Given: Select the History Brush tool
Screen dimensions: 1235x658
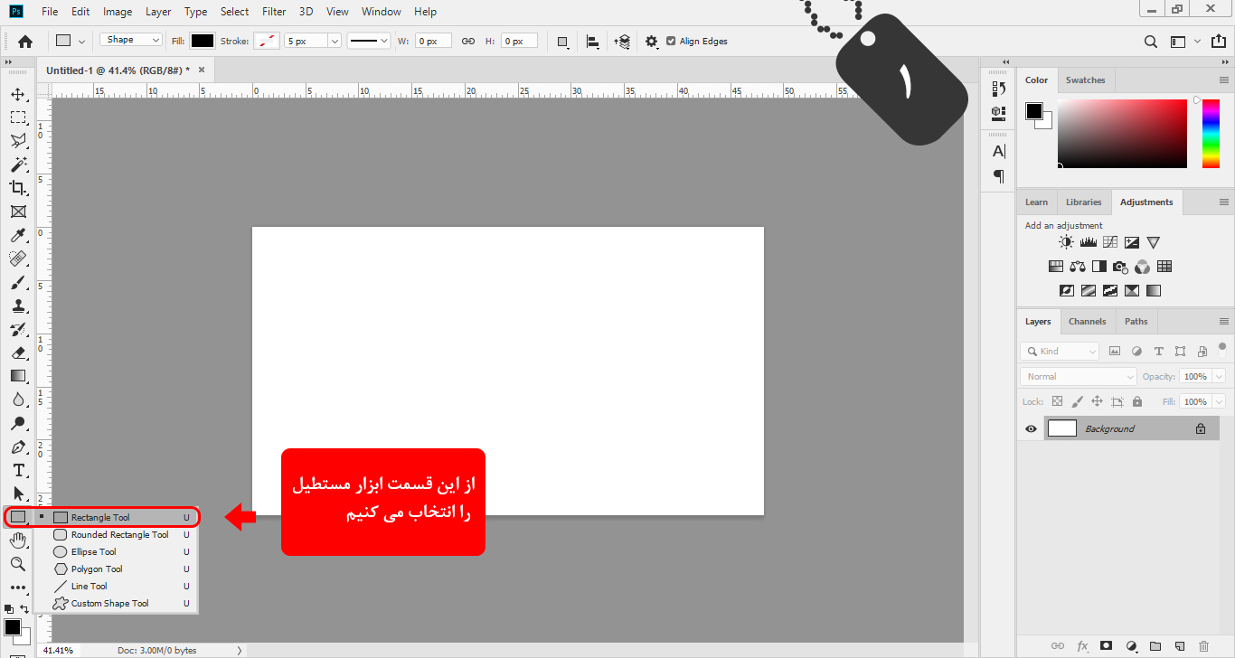Looking at the screenshot, I should click(18, 329).
